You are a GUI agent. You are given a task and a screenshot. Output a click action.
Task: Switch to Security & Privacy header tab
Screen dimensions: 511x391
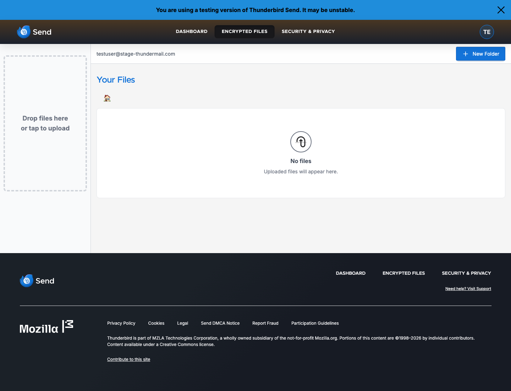coord(308,32)
